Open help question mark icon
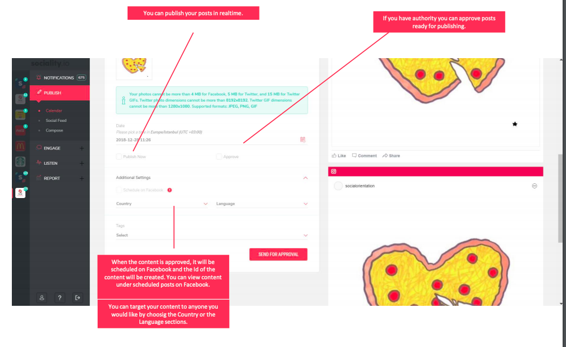The width and height of the screenshot is (566, 347). 60,297
